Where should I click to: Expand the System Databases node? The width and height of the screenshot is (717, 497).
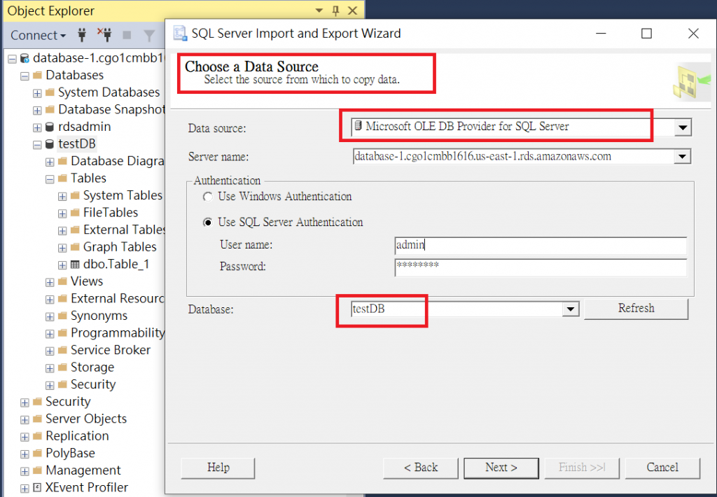[x=37, y=93]
